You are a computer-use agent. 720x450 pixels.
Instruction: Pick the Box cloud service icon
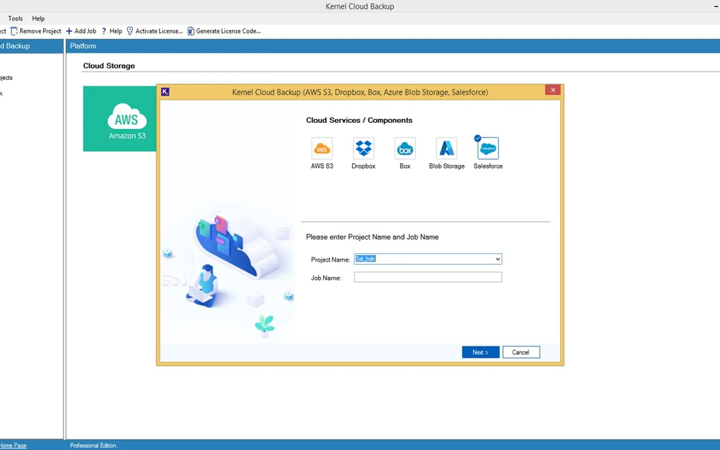(x=405, y=148)
